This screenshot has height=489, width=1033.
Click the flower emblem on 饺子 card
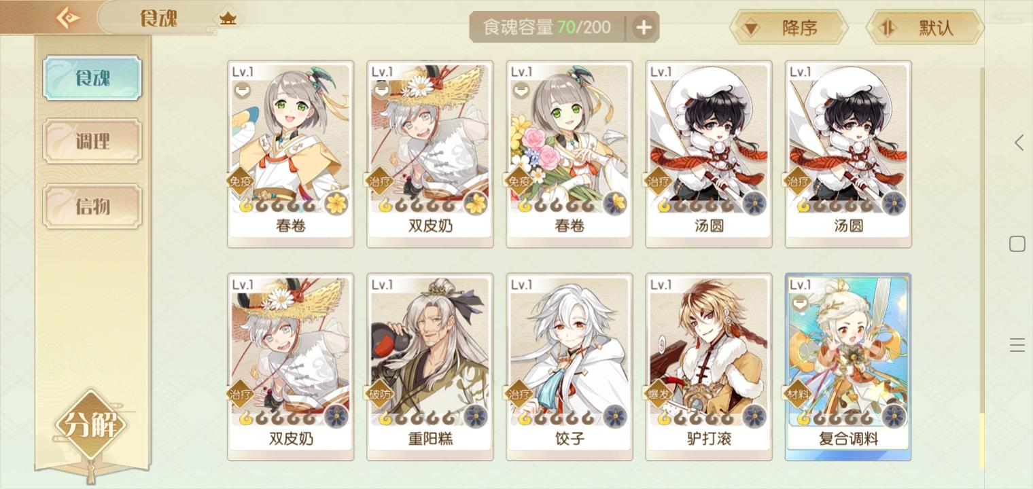click(x=615, y=416)
